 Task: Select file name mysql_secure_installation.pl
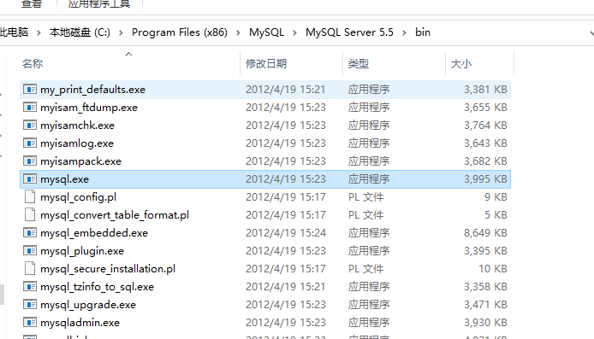coord(108,269)
